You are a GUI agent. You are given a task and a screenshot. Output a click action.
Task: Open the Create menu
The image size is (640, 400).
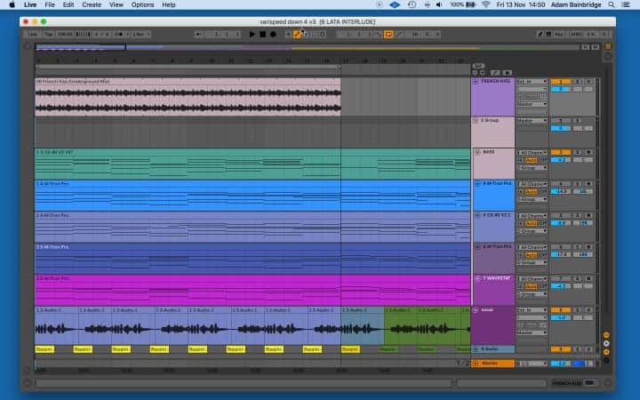(x=92, y=5)
